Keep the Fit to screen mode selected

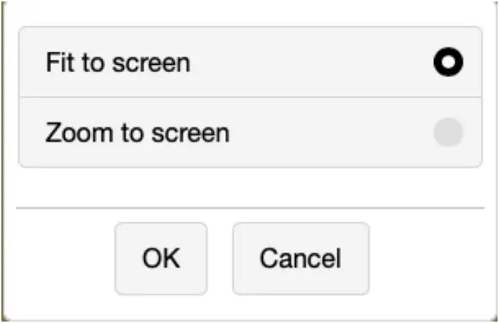point(448,63)
